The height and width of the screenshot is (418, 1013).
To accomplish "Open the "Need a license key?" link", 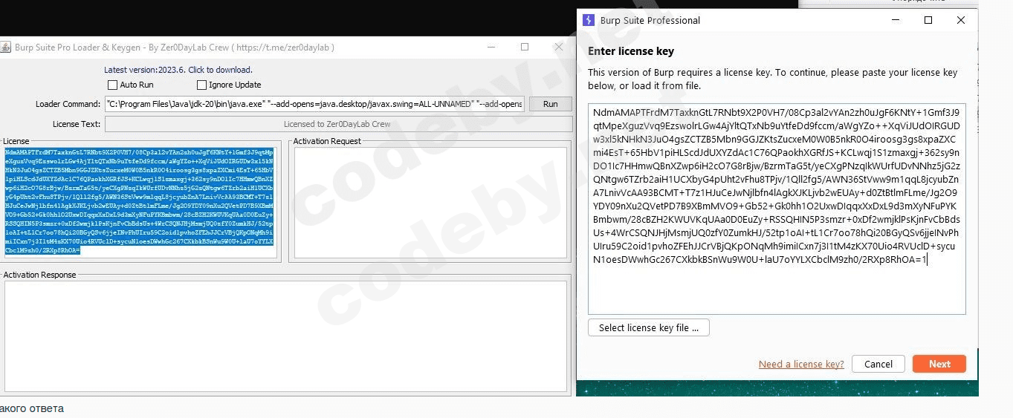I will point(801,364).
